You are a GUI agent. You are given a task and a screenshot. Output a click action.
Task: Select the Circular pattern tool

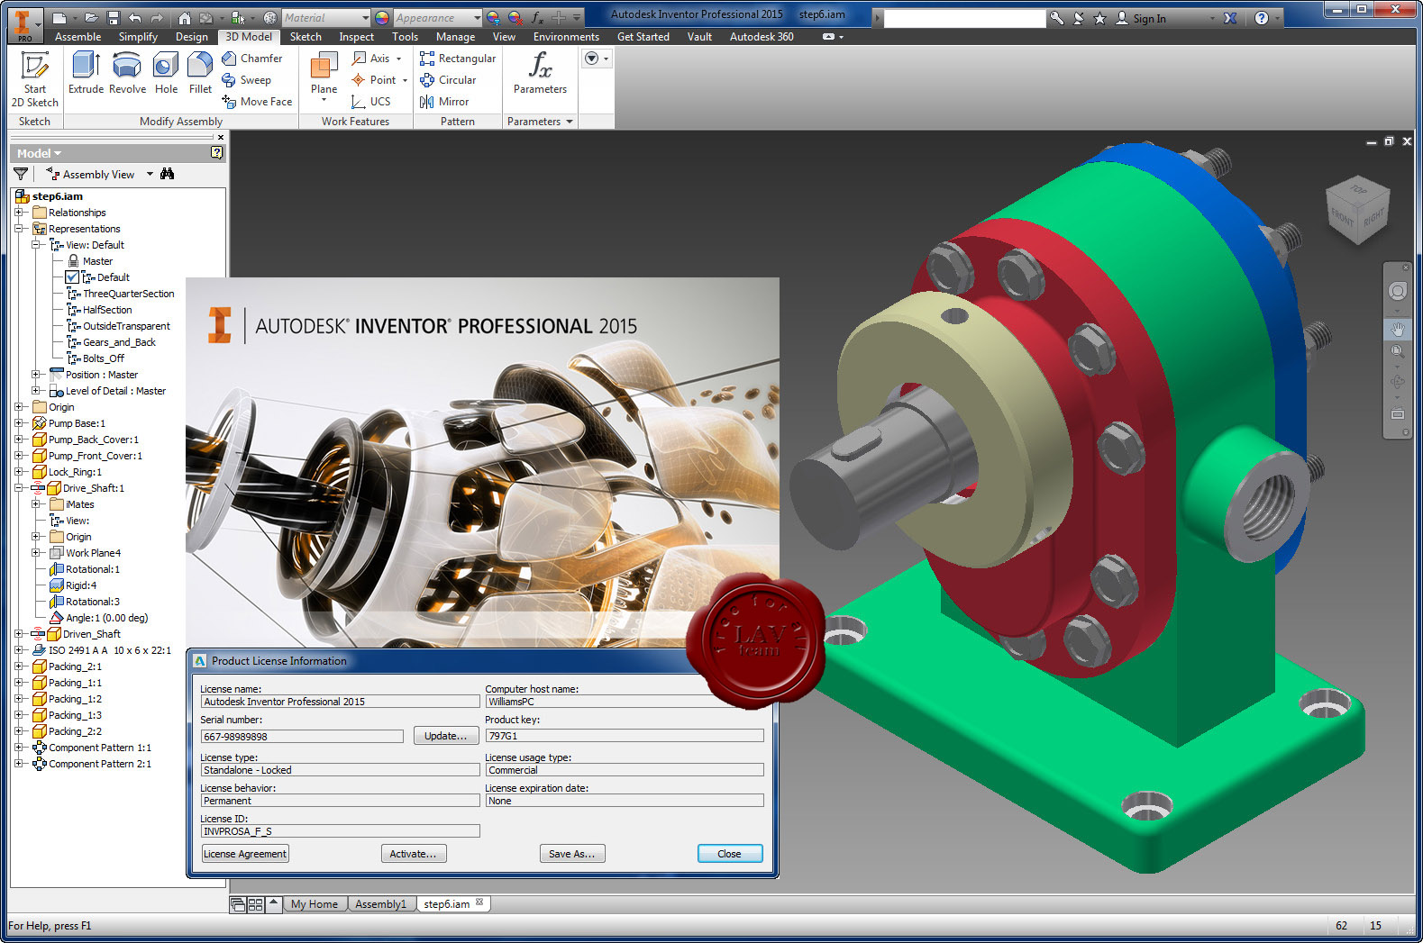point(448,80)
